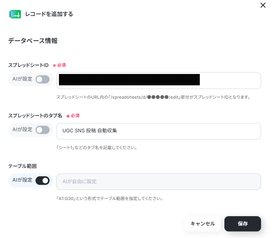Disable AIが設定 toggle for テーブル範囲

pyautogui.click(x=43, y=180)
